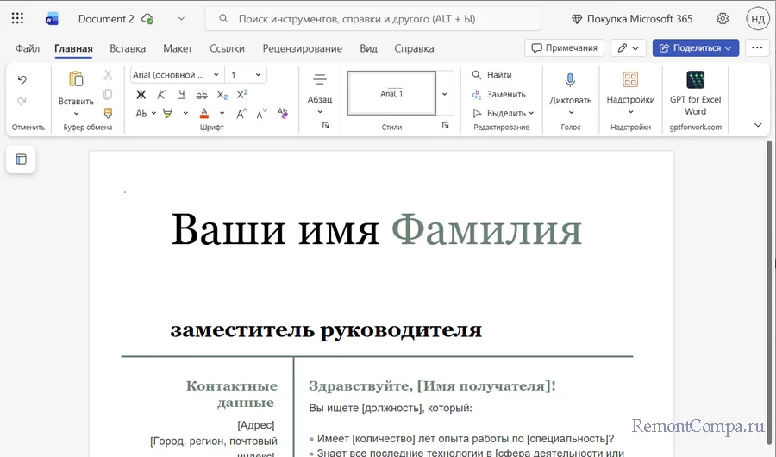Toggle underline formatting (Ч)

click(x=181, y=95)
